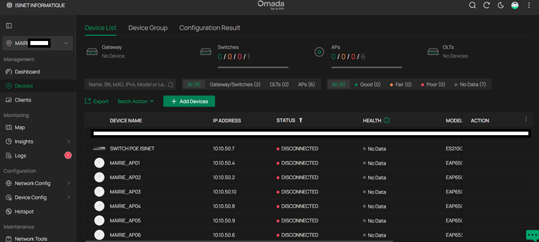
Task: Click the AP icon for MAIRIE_AP01
Action: (x=99, y=163)
